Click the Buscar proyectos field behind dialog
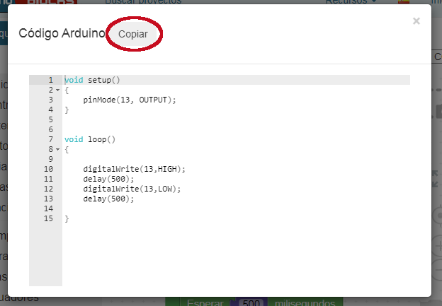This screenshot has width=442, height=306. [143, 2]
